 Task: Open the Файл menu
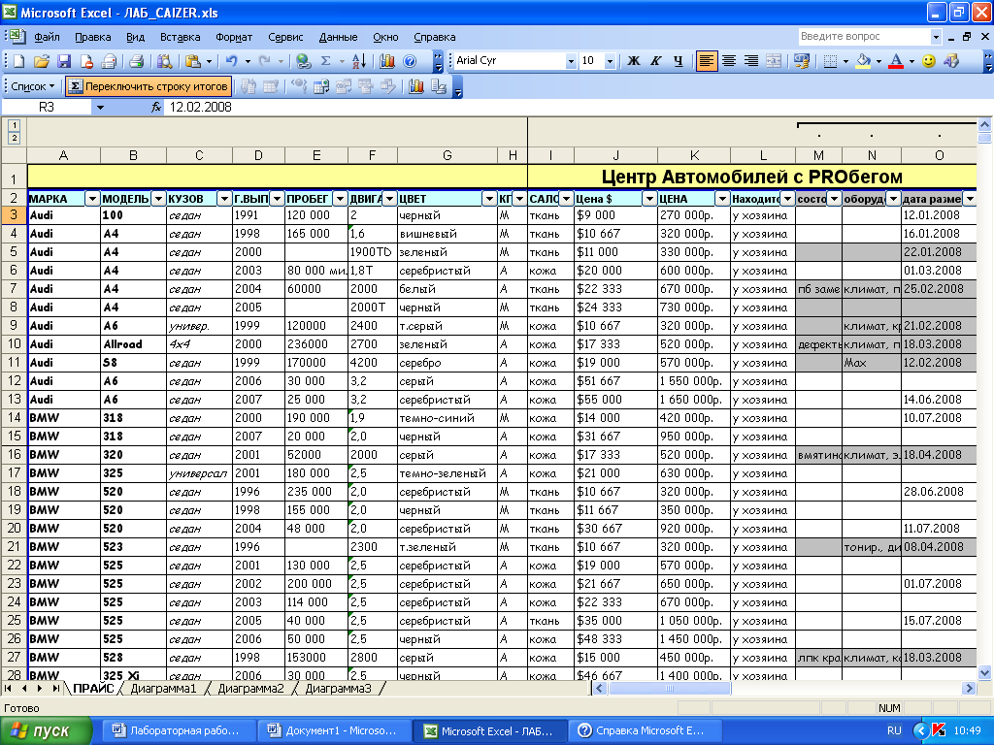point(47,37)
